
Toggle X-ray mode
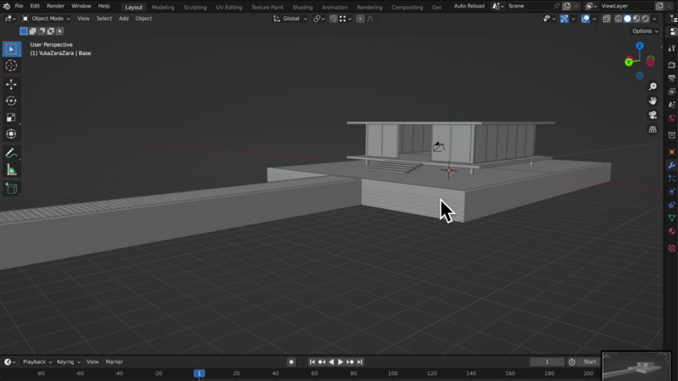tap(606, 19)
